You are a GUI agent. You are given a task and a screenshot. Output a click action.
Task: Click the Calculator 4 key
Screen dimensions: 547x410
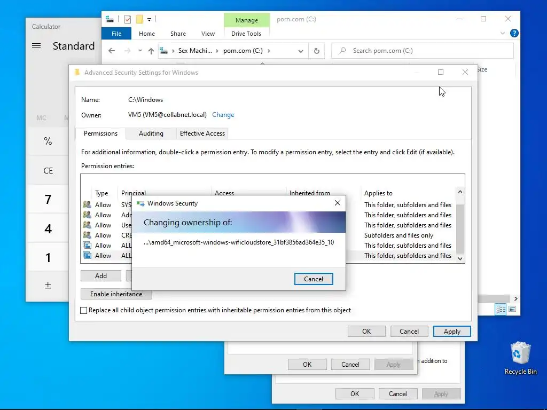[48, 228]
